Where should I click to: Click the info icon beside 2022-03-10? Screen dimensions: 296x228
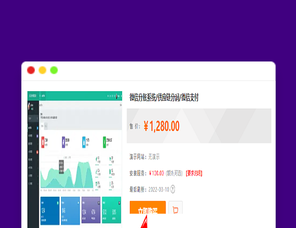(173, 189)
